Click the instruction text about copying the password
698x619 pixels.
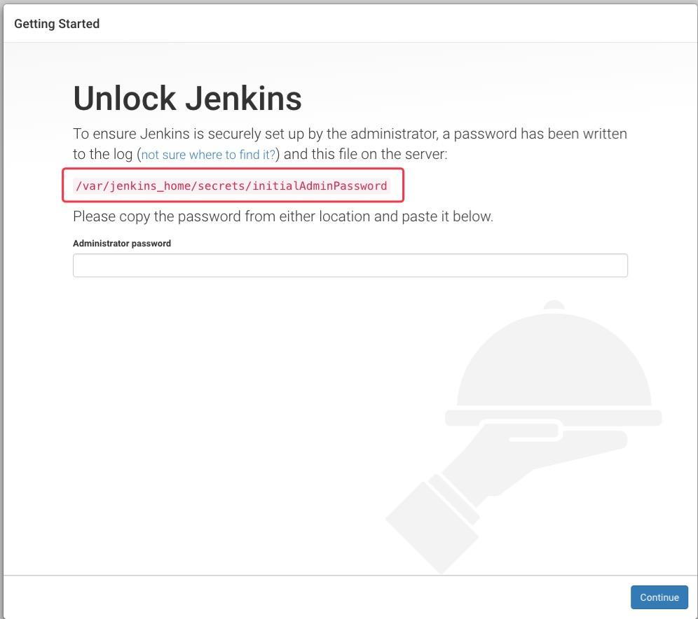pyautogui.click(x=283, y=216)
